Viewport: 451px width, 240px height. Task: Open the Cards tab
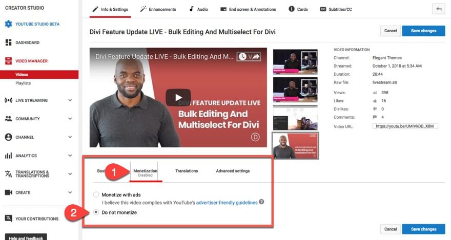(x=298, y=9)
